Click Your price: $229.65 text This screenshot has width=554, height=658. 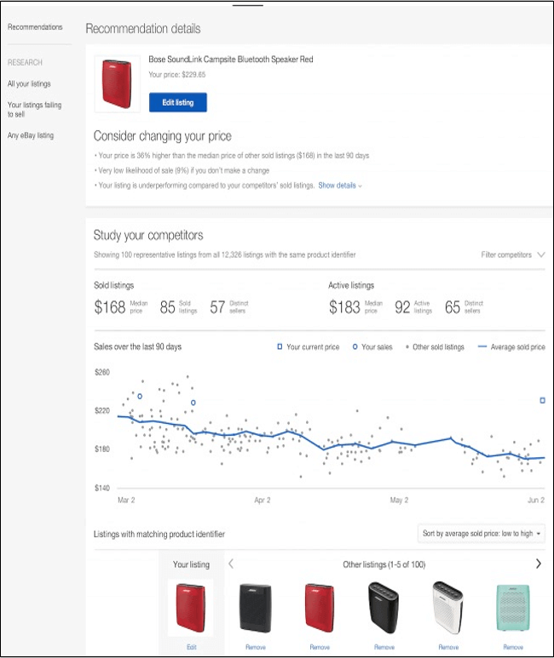click(x=177, y=75)
